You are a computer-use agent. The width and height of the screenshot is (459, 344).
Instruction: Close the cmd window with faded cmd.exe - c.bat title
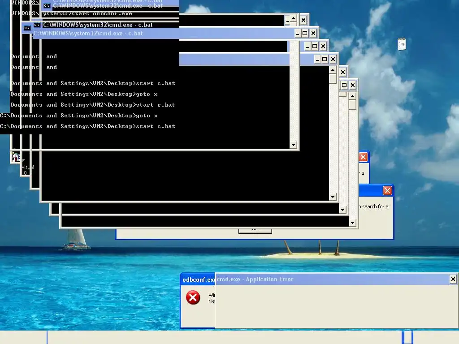313,33
